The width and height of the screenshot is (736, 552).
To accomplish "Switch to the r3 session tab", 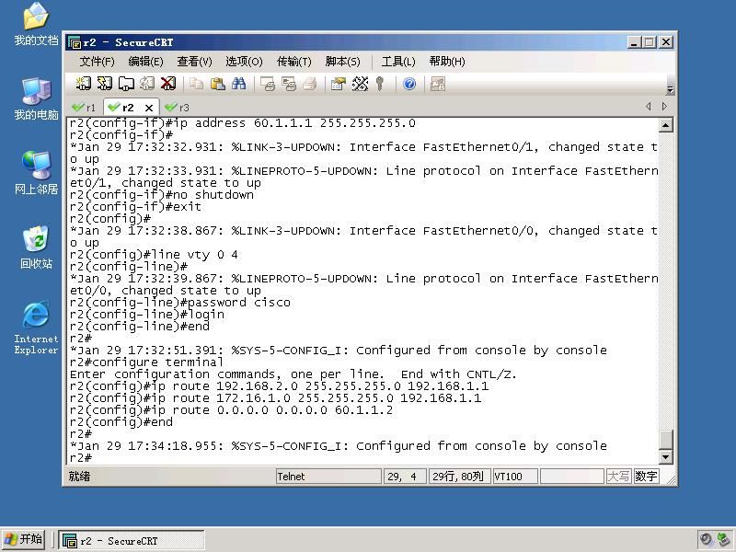I will click(178, 108).
